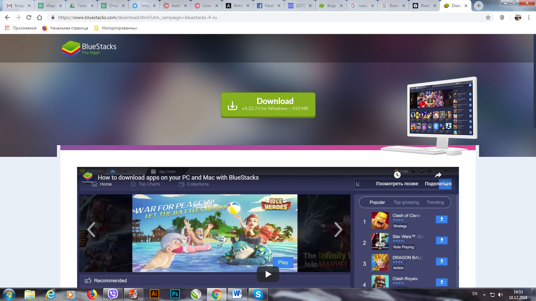Open Начальная страница bookmark

tap(65, 28)
